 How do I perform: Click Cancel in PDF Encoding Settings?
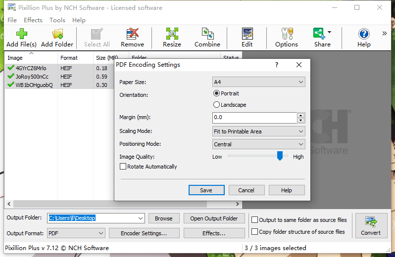(247, 190)
